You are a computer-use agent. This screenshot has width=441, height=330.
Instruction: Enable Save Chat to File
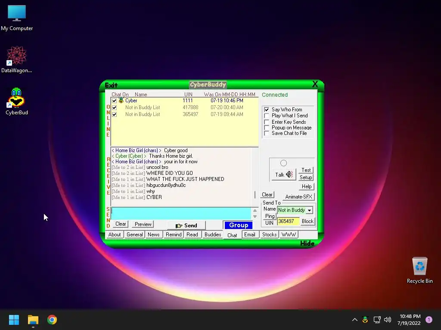coord(267,133)
